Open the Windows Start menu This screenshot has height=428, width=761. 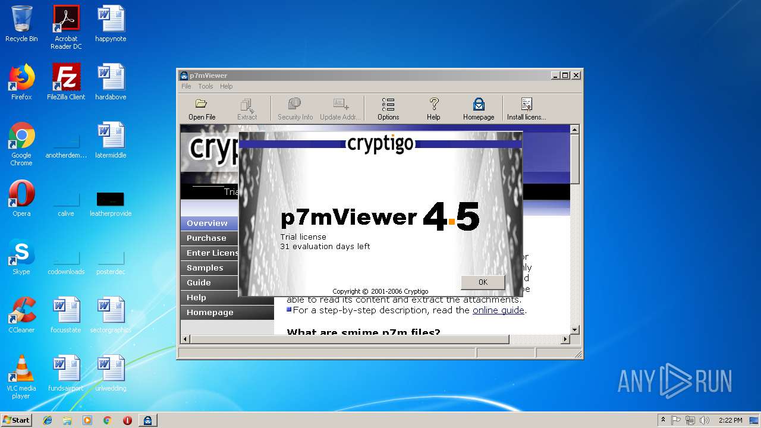(16, 420)
